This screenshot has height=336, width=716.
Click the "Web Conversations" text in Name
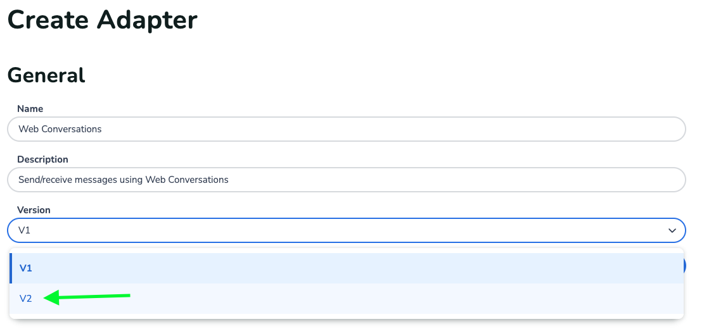click(x=60, y=129)
